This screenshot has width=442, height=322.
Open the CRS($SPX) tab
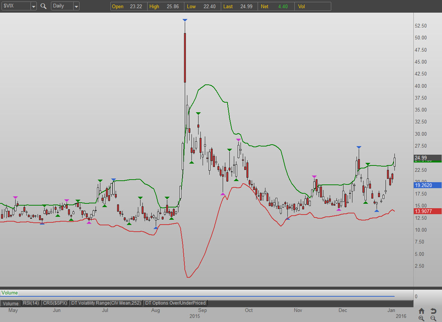point(55,303)
